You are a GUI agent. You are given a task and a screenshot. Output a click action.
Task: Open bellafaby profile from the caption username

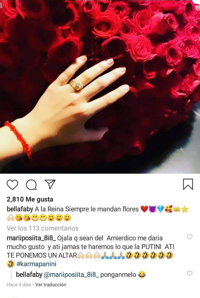click(20, 209)
